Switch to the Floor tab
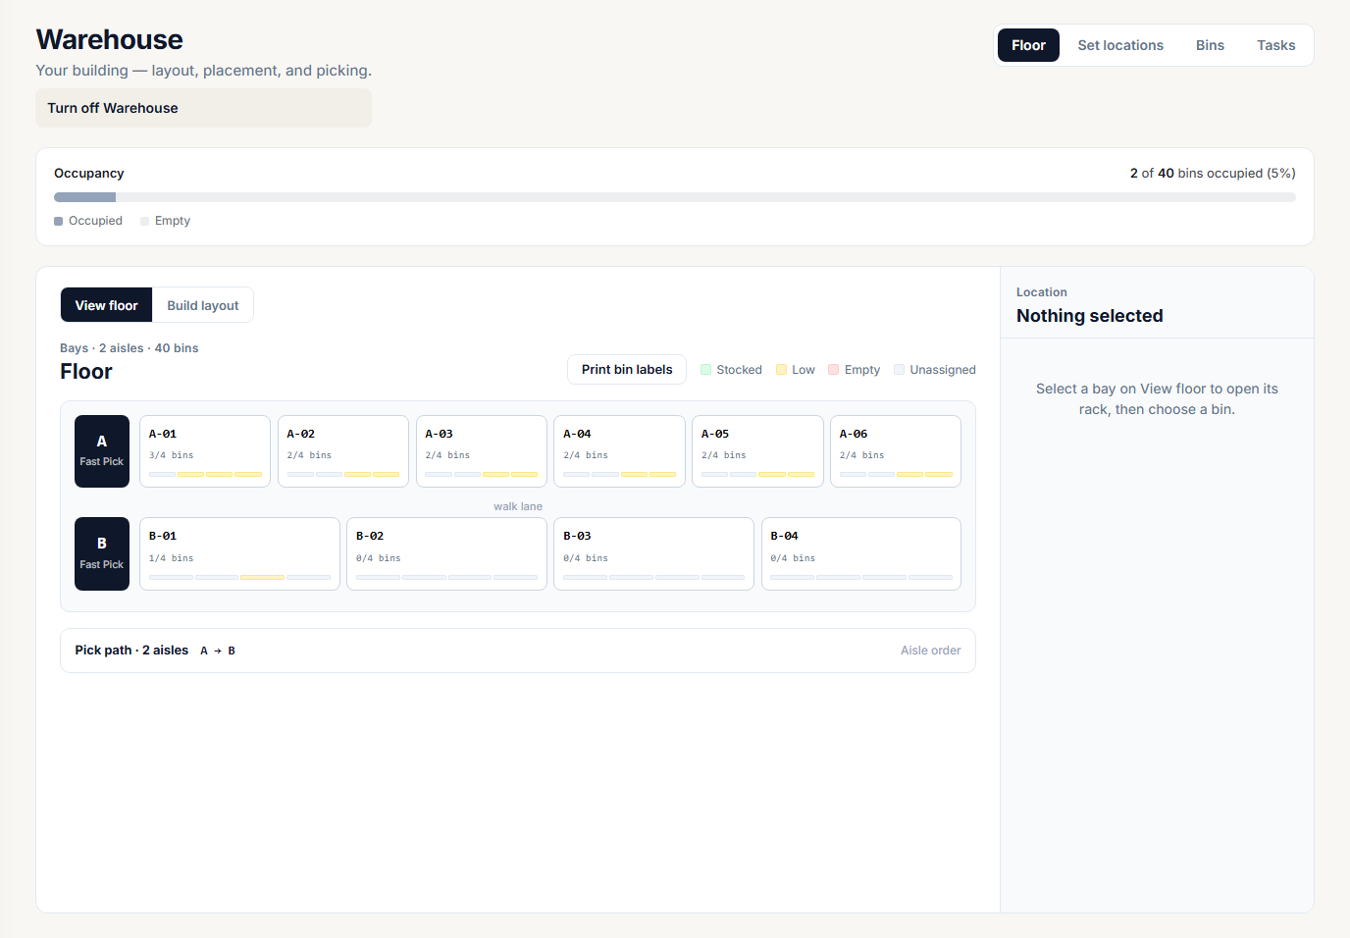 click(x=1028, y=45)
